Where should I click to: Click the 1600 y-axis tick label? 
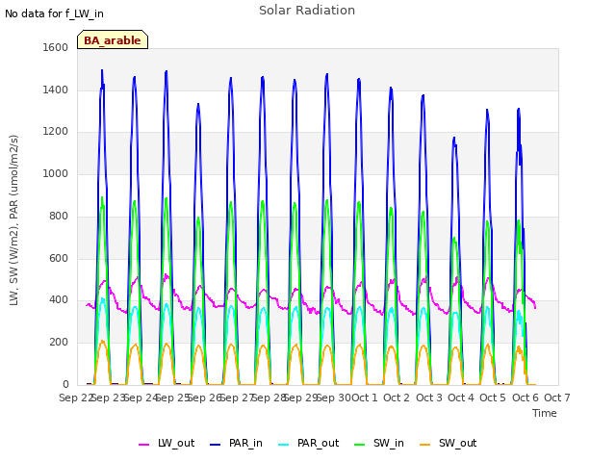(x=56, y=47)
